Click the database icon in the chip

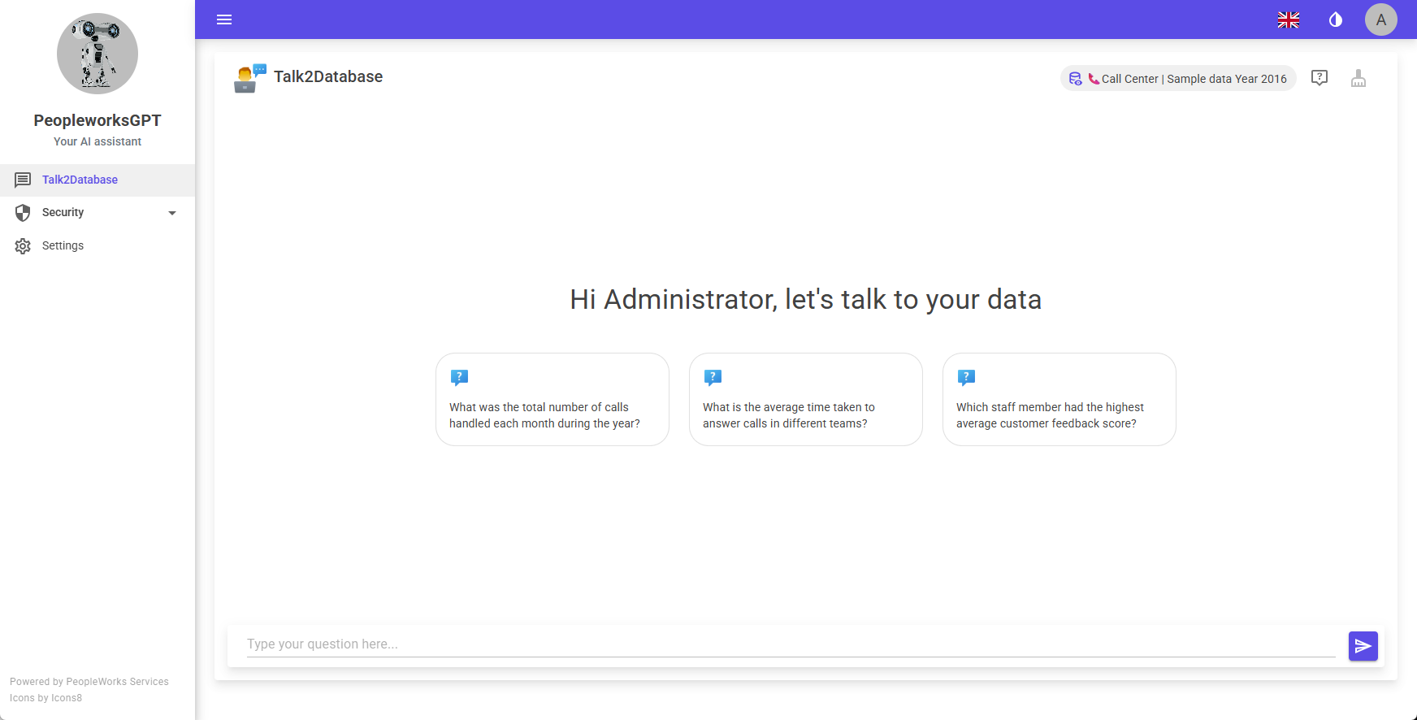[1075, 79]
